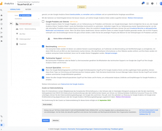Open Weitere Informationen link about Datenfreigabe
The width and height of the screenshot is (162, 131).
tap(135, 18)
